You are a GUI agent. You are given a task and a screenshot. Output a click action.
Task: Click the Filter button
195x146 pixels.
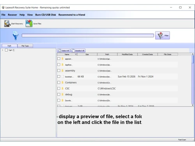tap(163, 35)
